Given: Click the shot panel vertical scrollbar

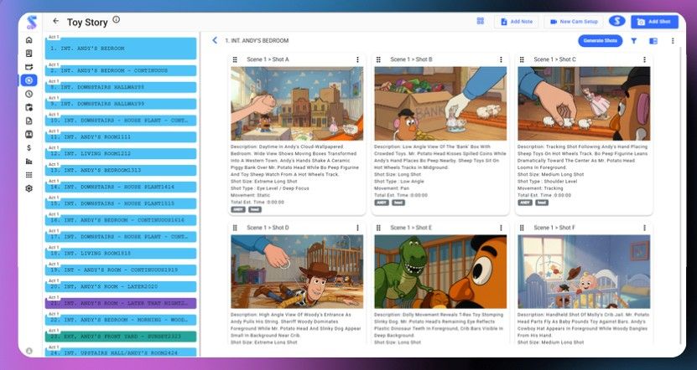Looking at the screenshot, I should point(680,195).
